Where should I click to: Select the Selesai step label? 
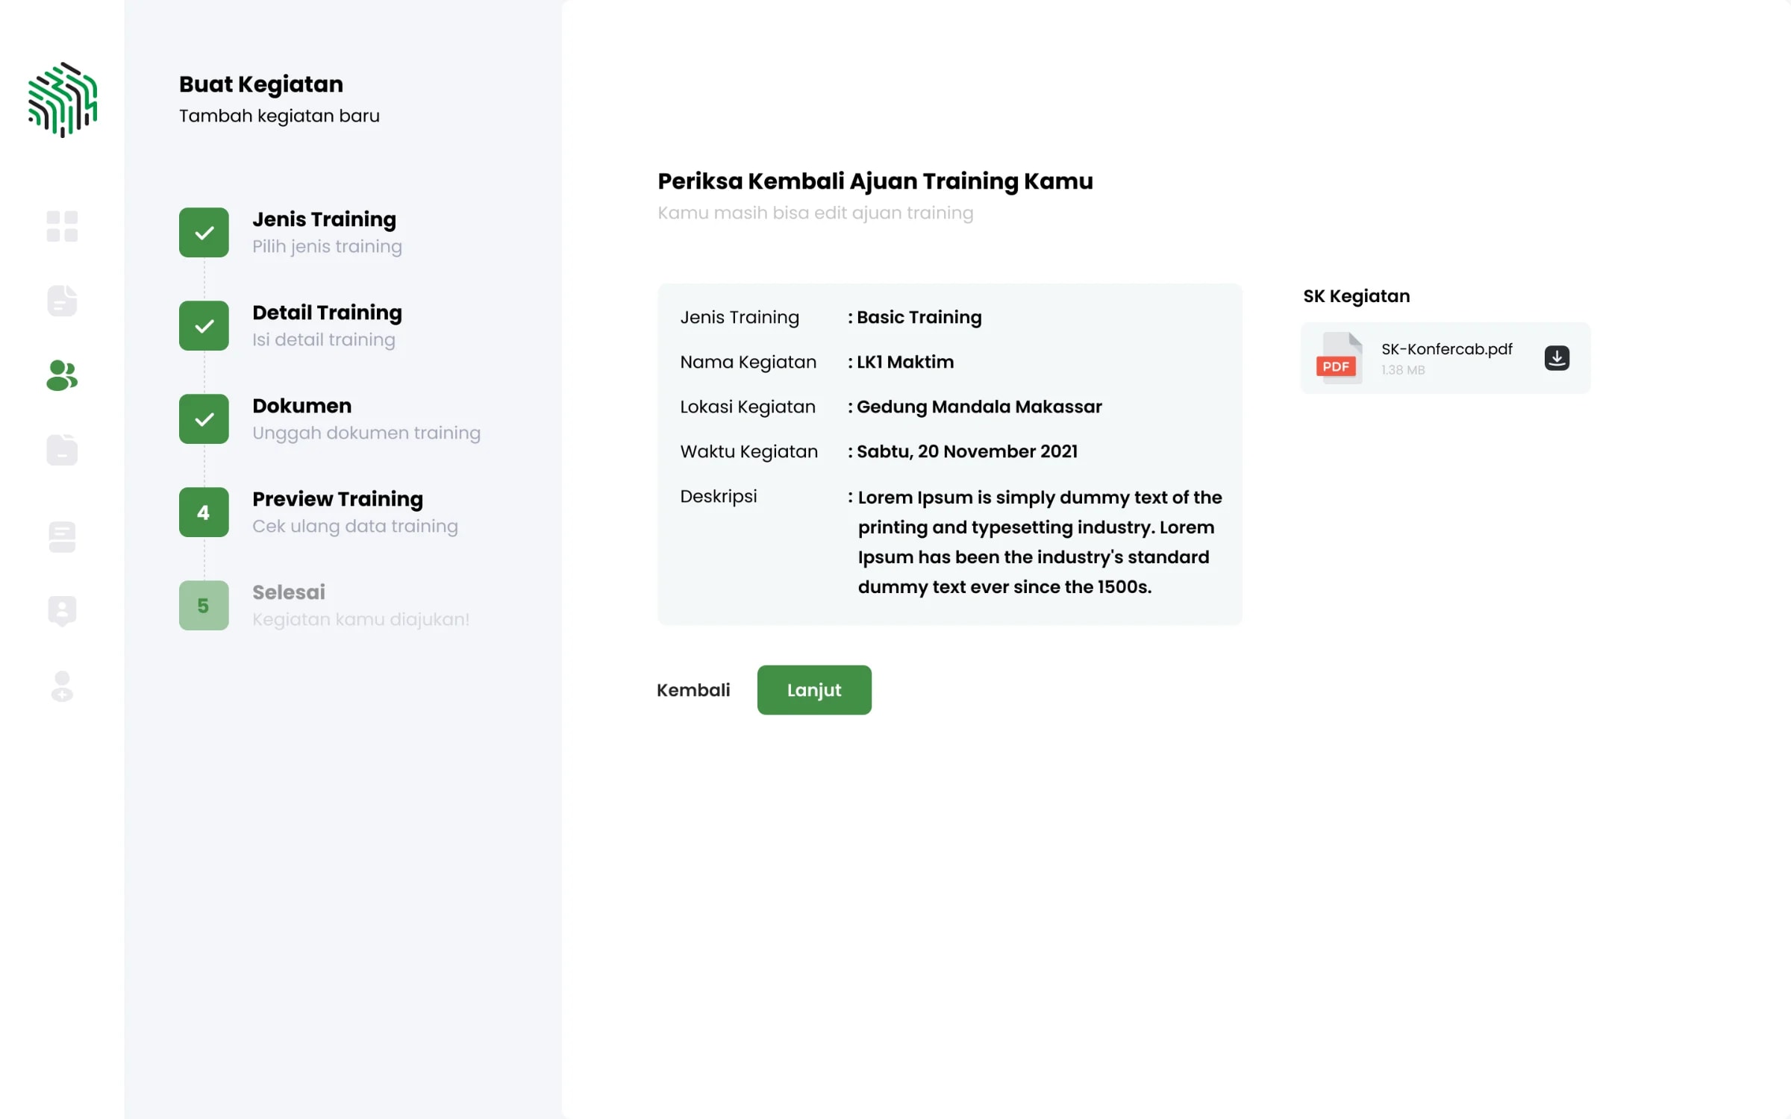tap(289, 592)
